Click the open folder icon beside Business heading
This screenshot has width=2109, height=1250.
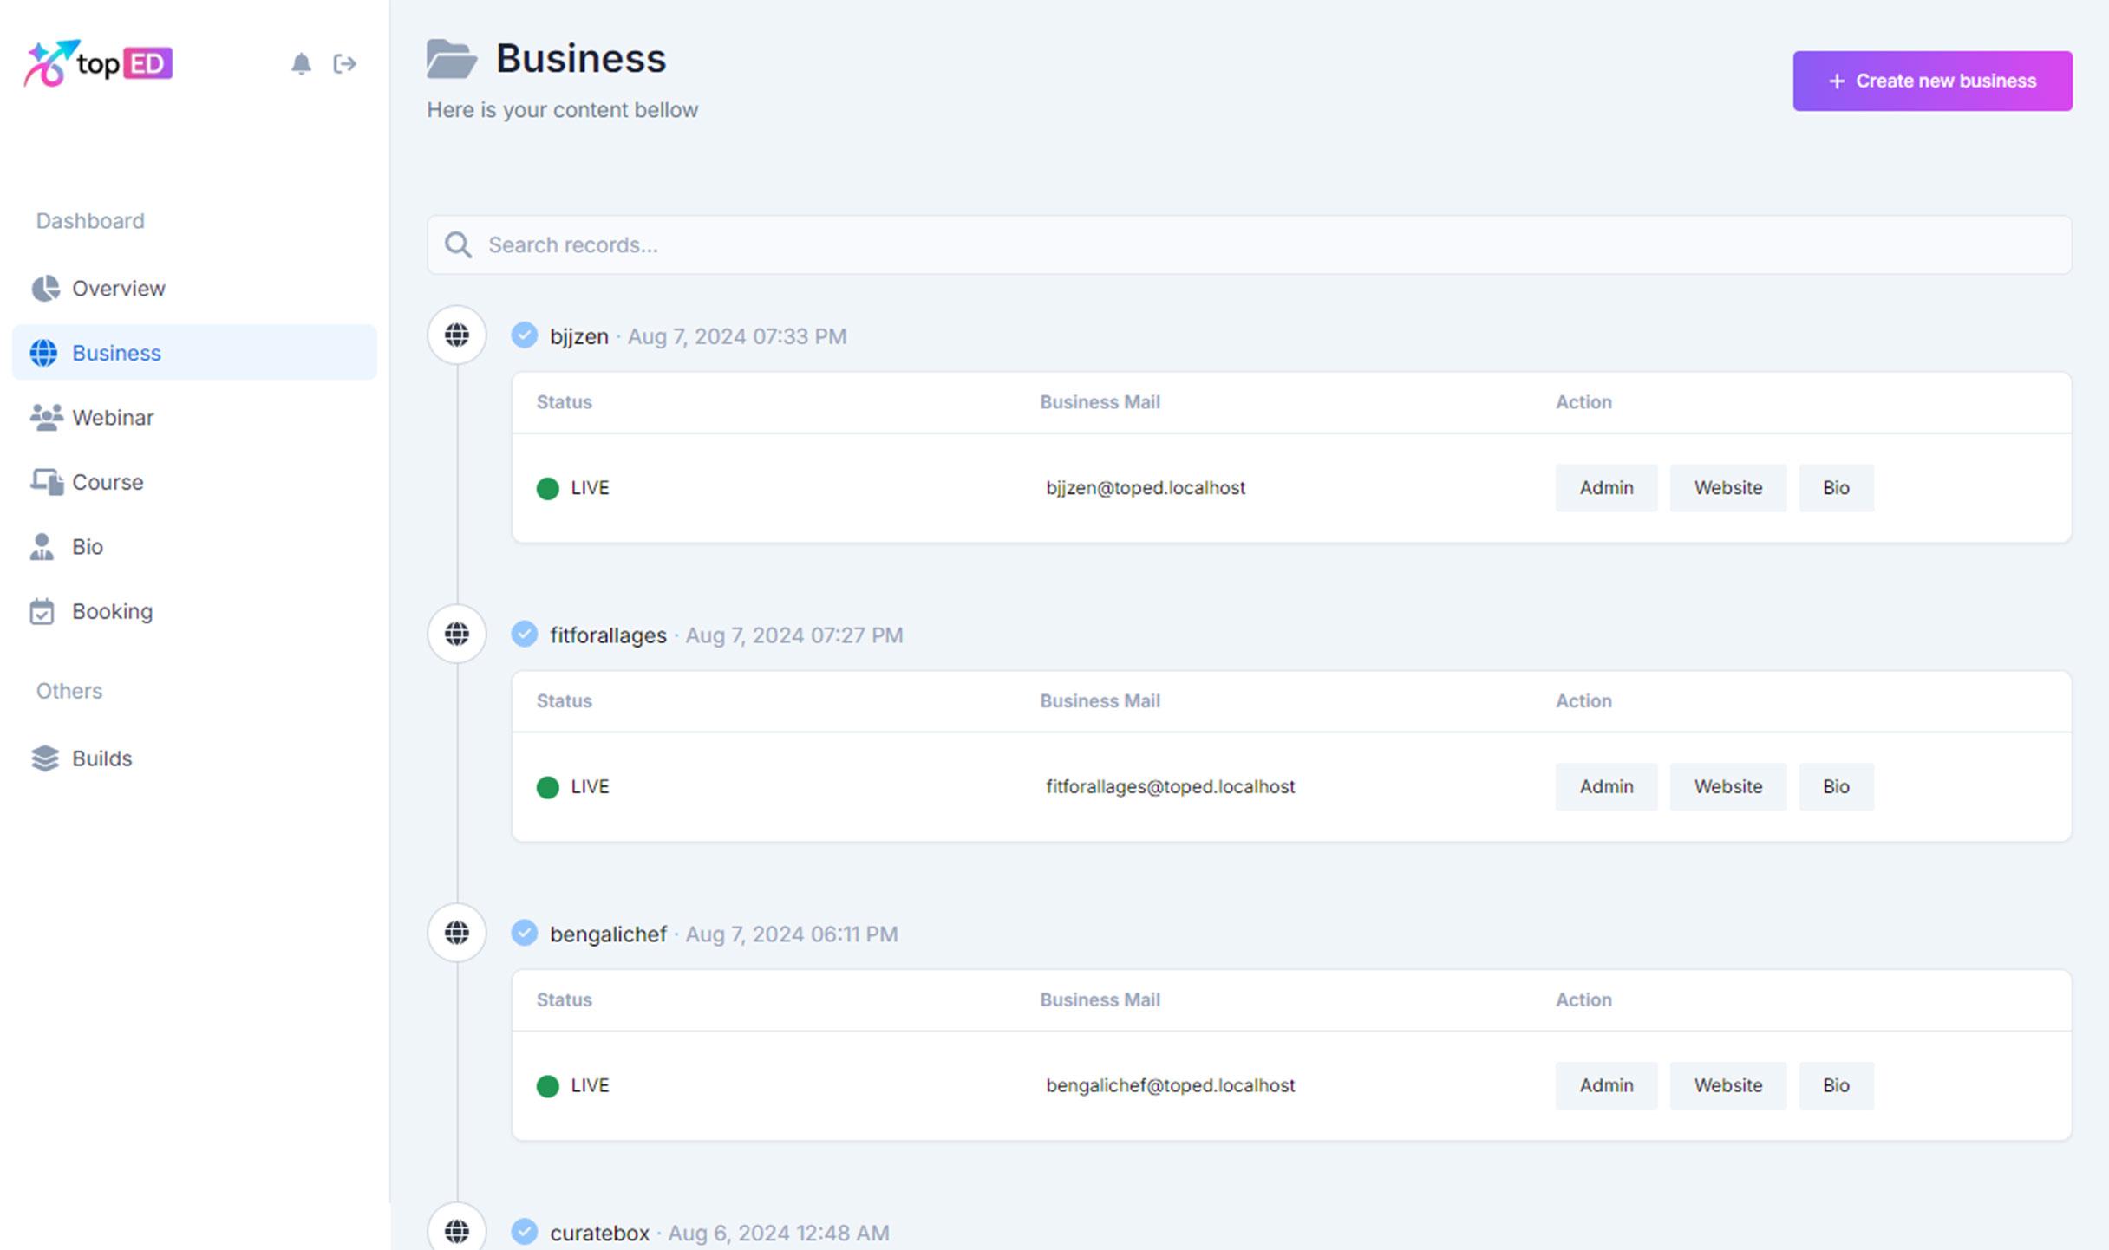click(452, 59)
